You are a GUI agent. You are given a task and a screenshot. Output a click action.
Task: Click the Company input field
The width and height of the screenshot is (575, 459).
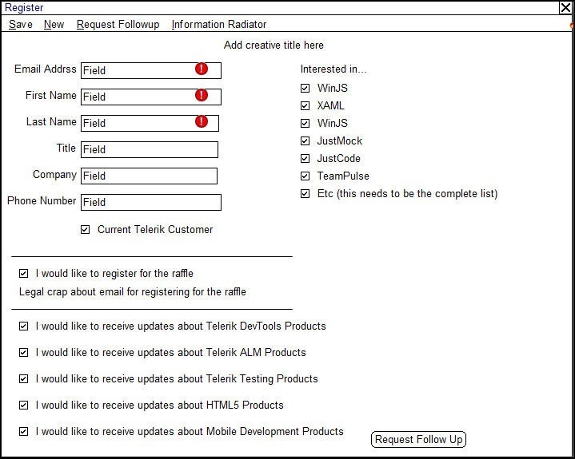(149, 176)
